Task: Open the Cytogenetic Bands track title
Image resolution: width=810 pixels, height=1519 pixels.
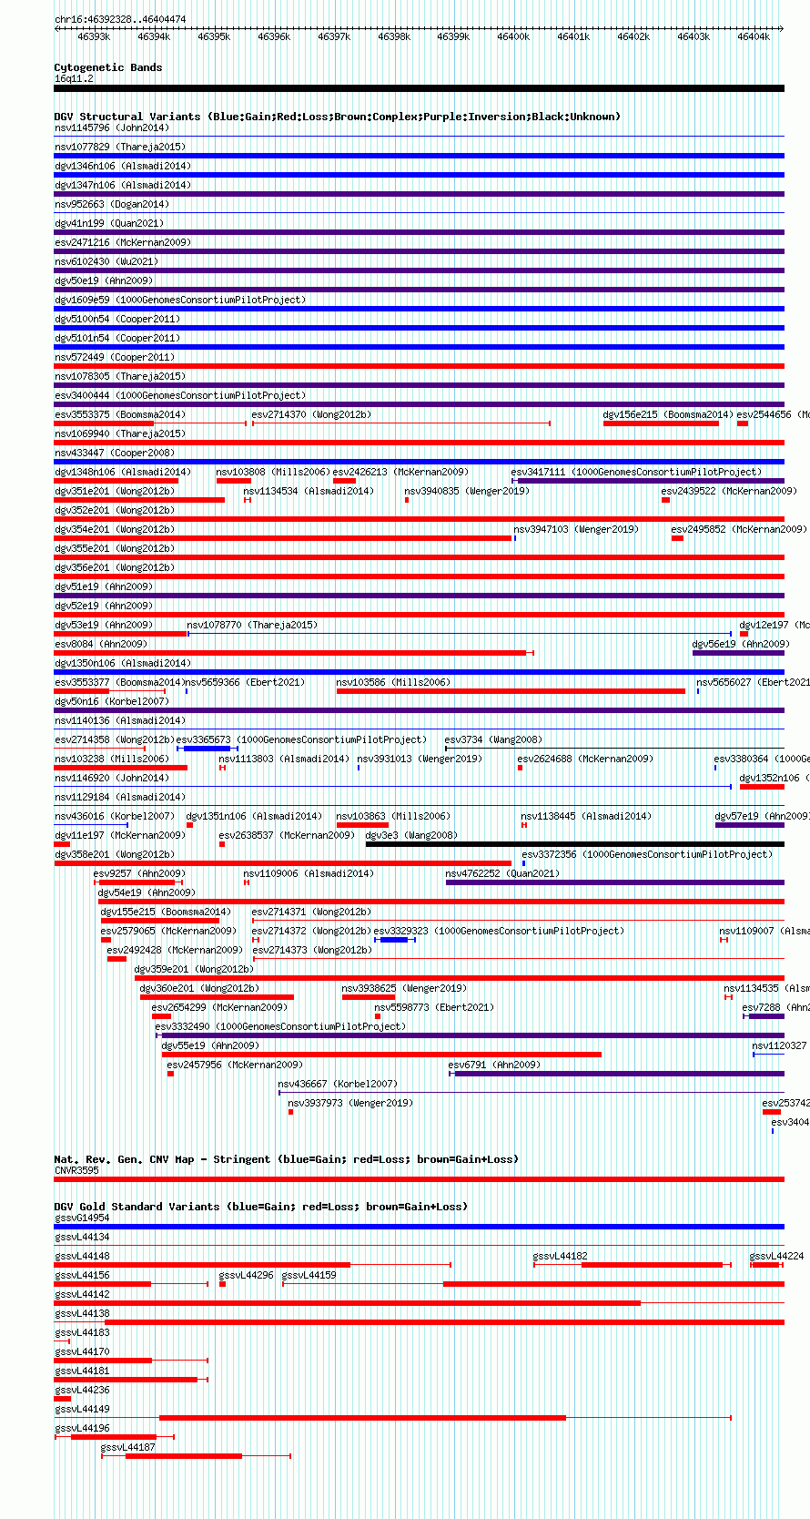Action: pyautogui.click(x=108, y=67)
